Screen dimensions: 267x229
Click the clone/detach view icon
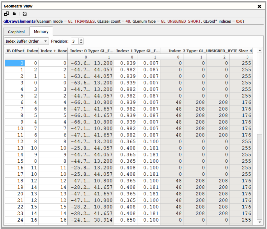(7, 14)
